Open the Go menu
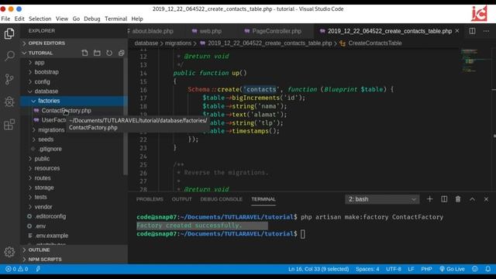Viewport: 496px width, 279px height. pyautogui.click(x=76, y=19)
